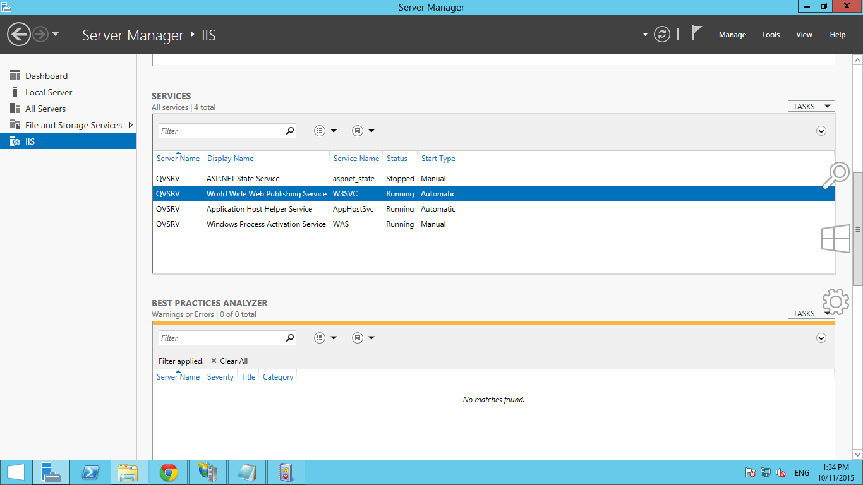Click the Services filter search magnifier
This screenshot has width=863, height=485.
pos(290,131)
